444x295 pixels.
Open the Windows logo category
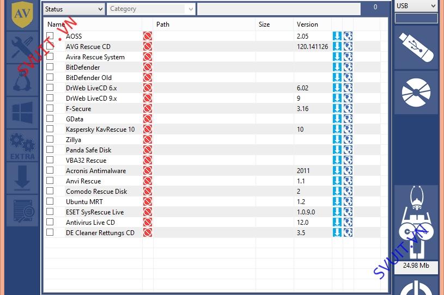22,113
